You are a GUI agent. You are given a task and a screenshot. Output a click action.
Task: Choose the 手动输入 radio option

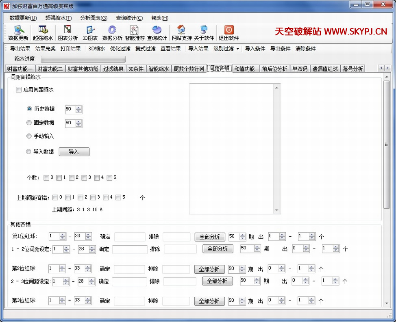click(29, 136)
